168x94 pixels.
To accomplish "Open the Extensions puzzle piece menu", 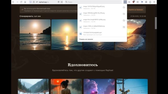I will point(150,2).
